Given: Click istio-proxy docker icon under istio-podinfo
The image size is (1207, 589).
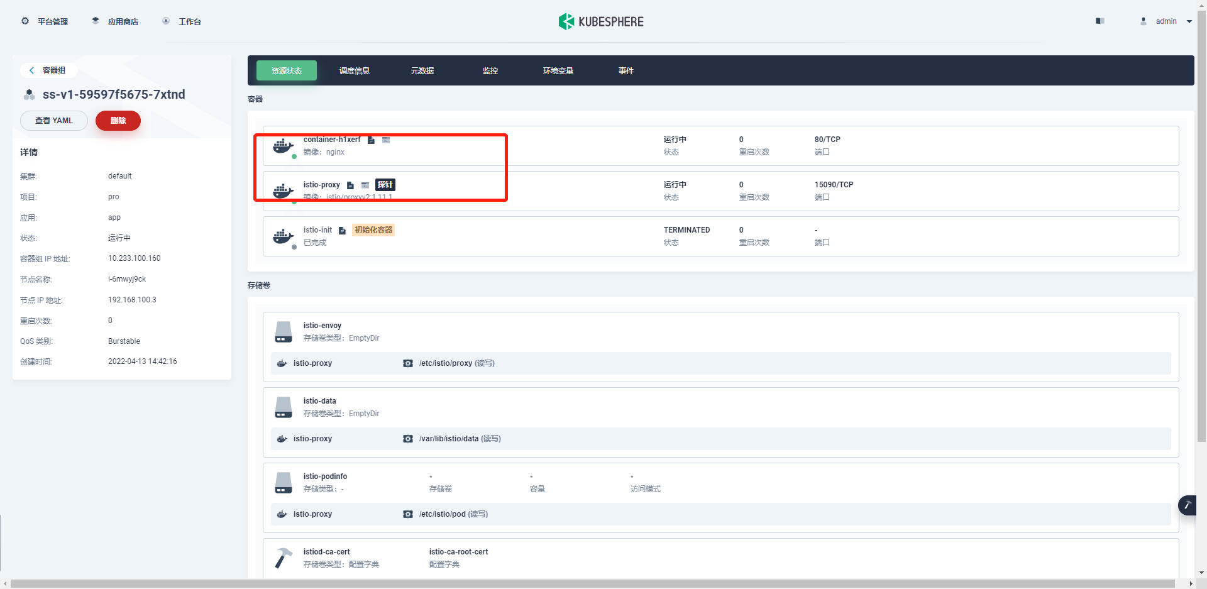Looking at the screenshot, I should 282,514.
